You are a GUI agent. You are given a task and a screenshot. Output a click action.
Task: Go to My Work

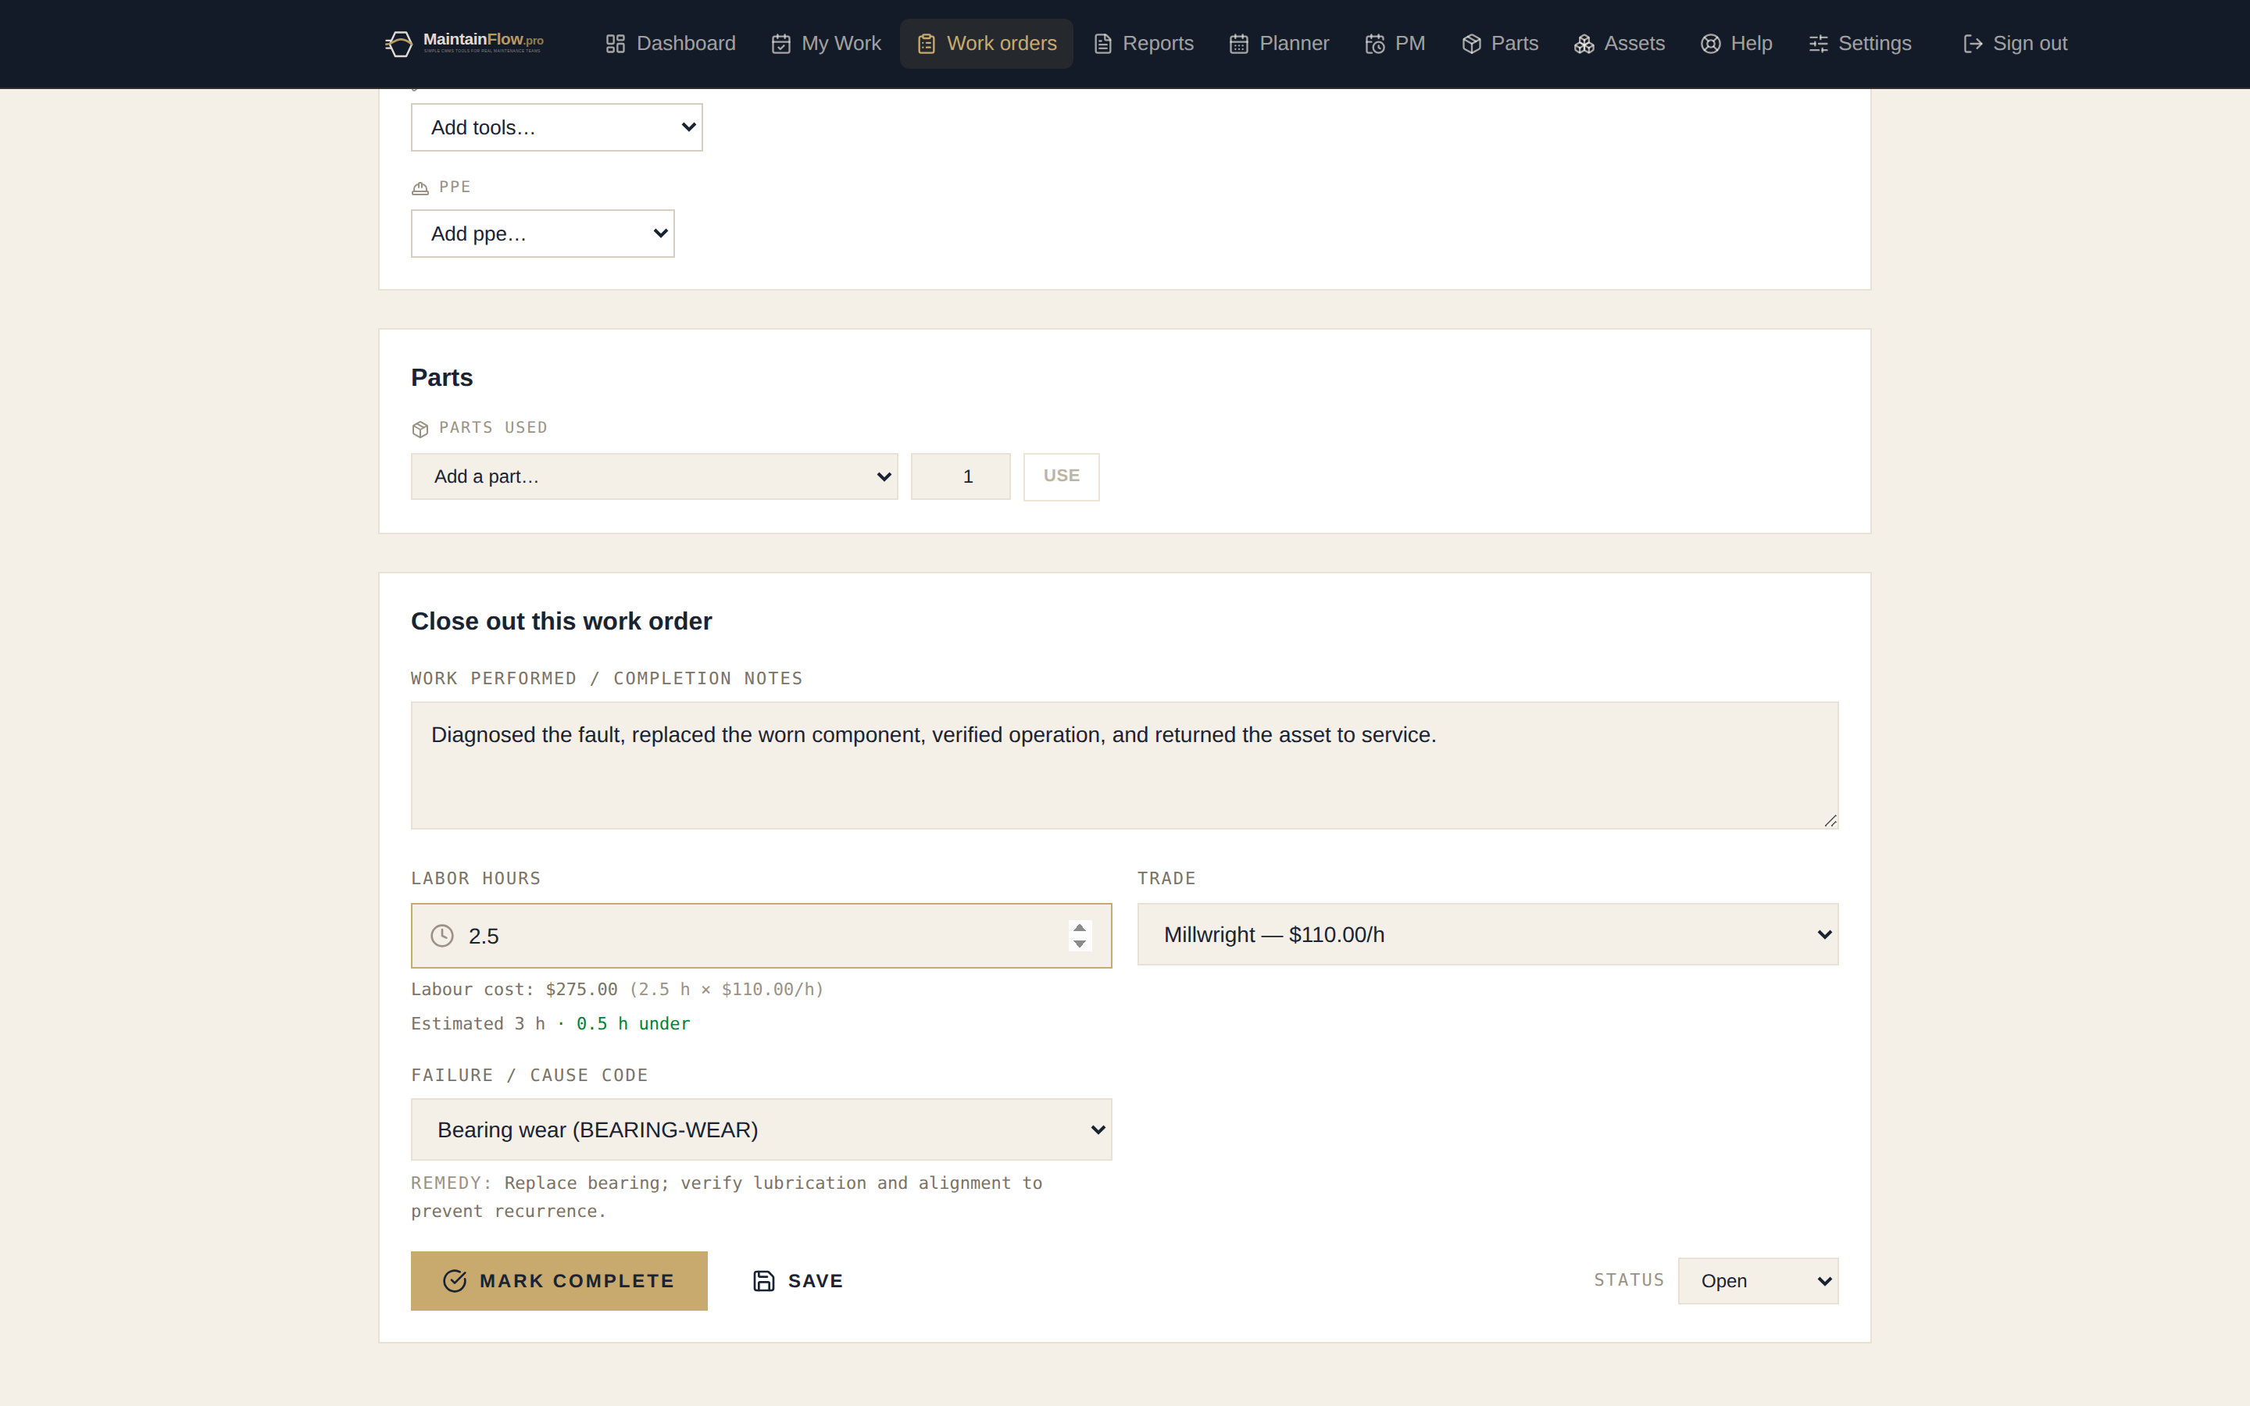tap(826, 44)
